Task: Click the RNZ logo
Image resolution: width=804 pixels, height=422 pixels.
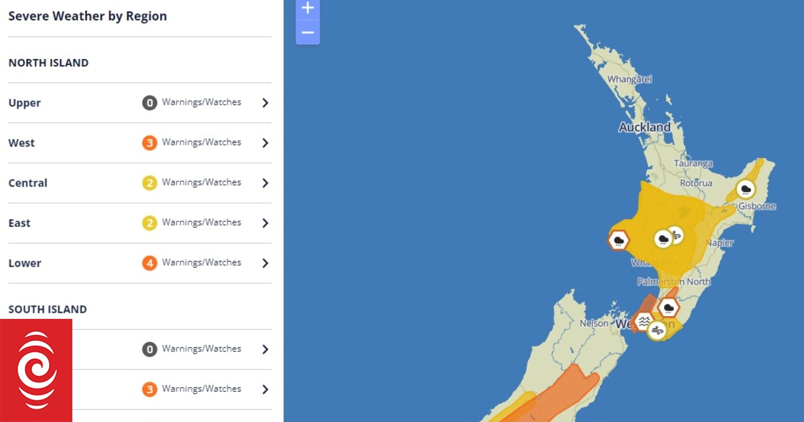Action: [x=37, y=369]
